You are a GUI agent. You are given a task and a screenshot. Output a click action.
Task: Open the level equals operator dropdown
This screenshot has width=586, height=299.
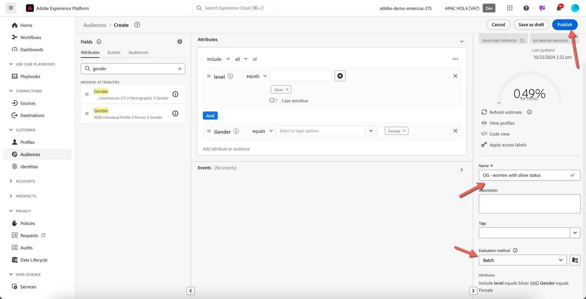point(256,76)
